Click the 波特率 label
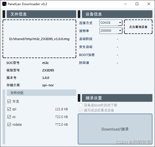155x147 pixels. pyautogui.click(x=84, y=31)
